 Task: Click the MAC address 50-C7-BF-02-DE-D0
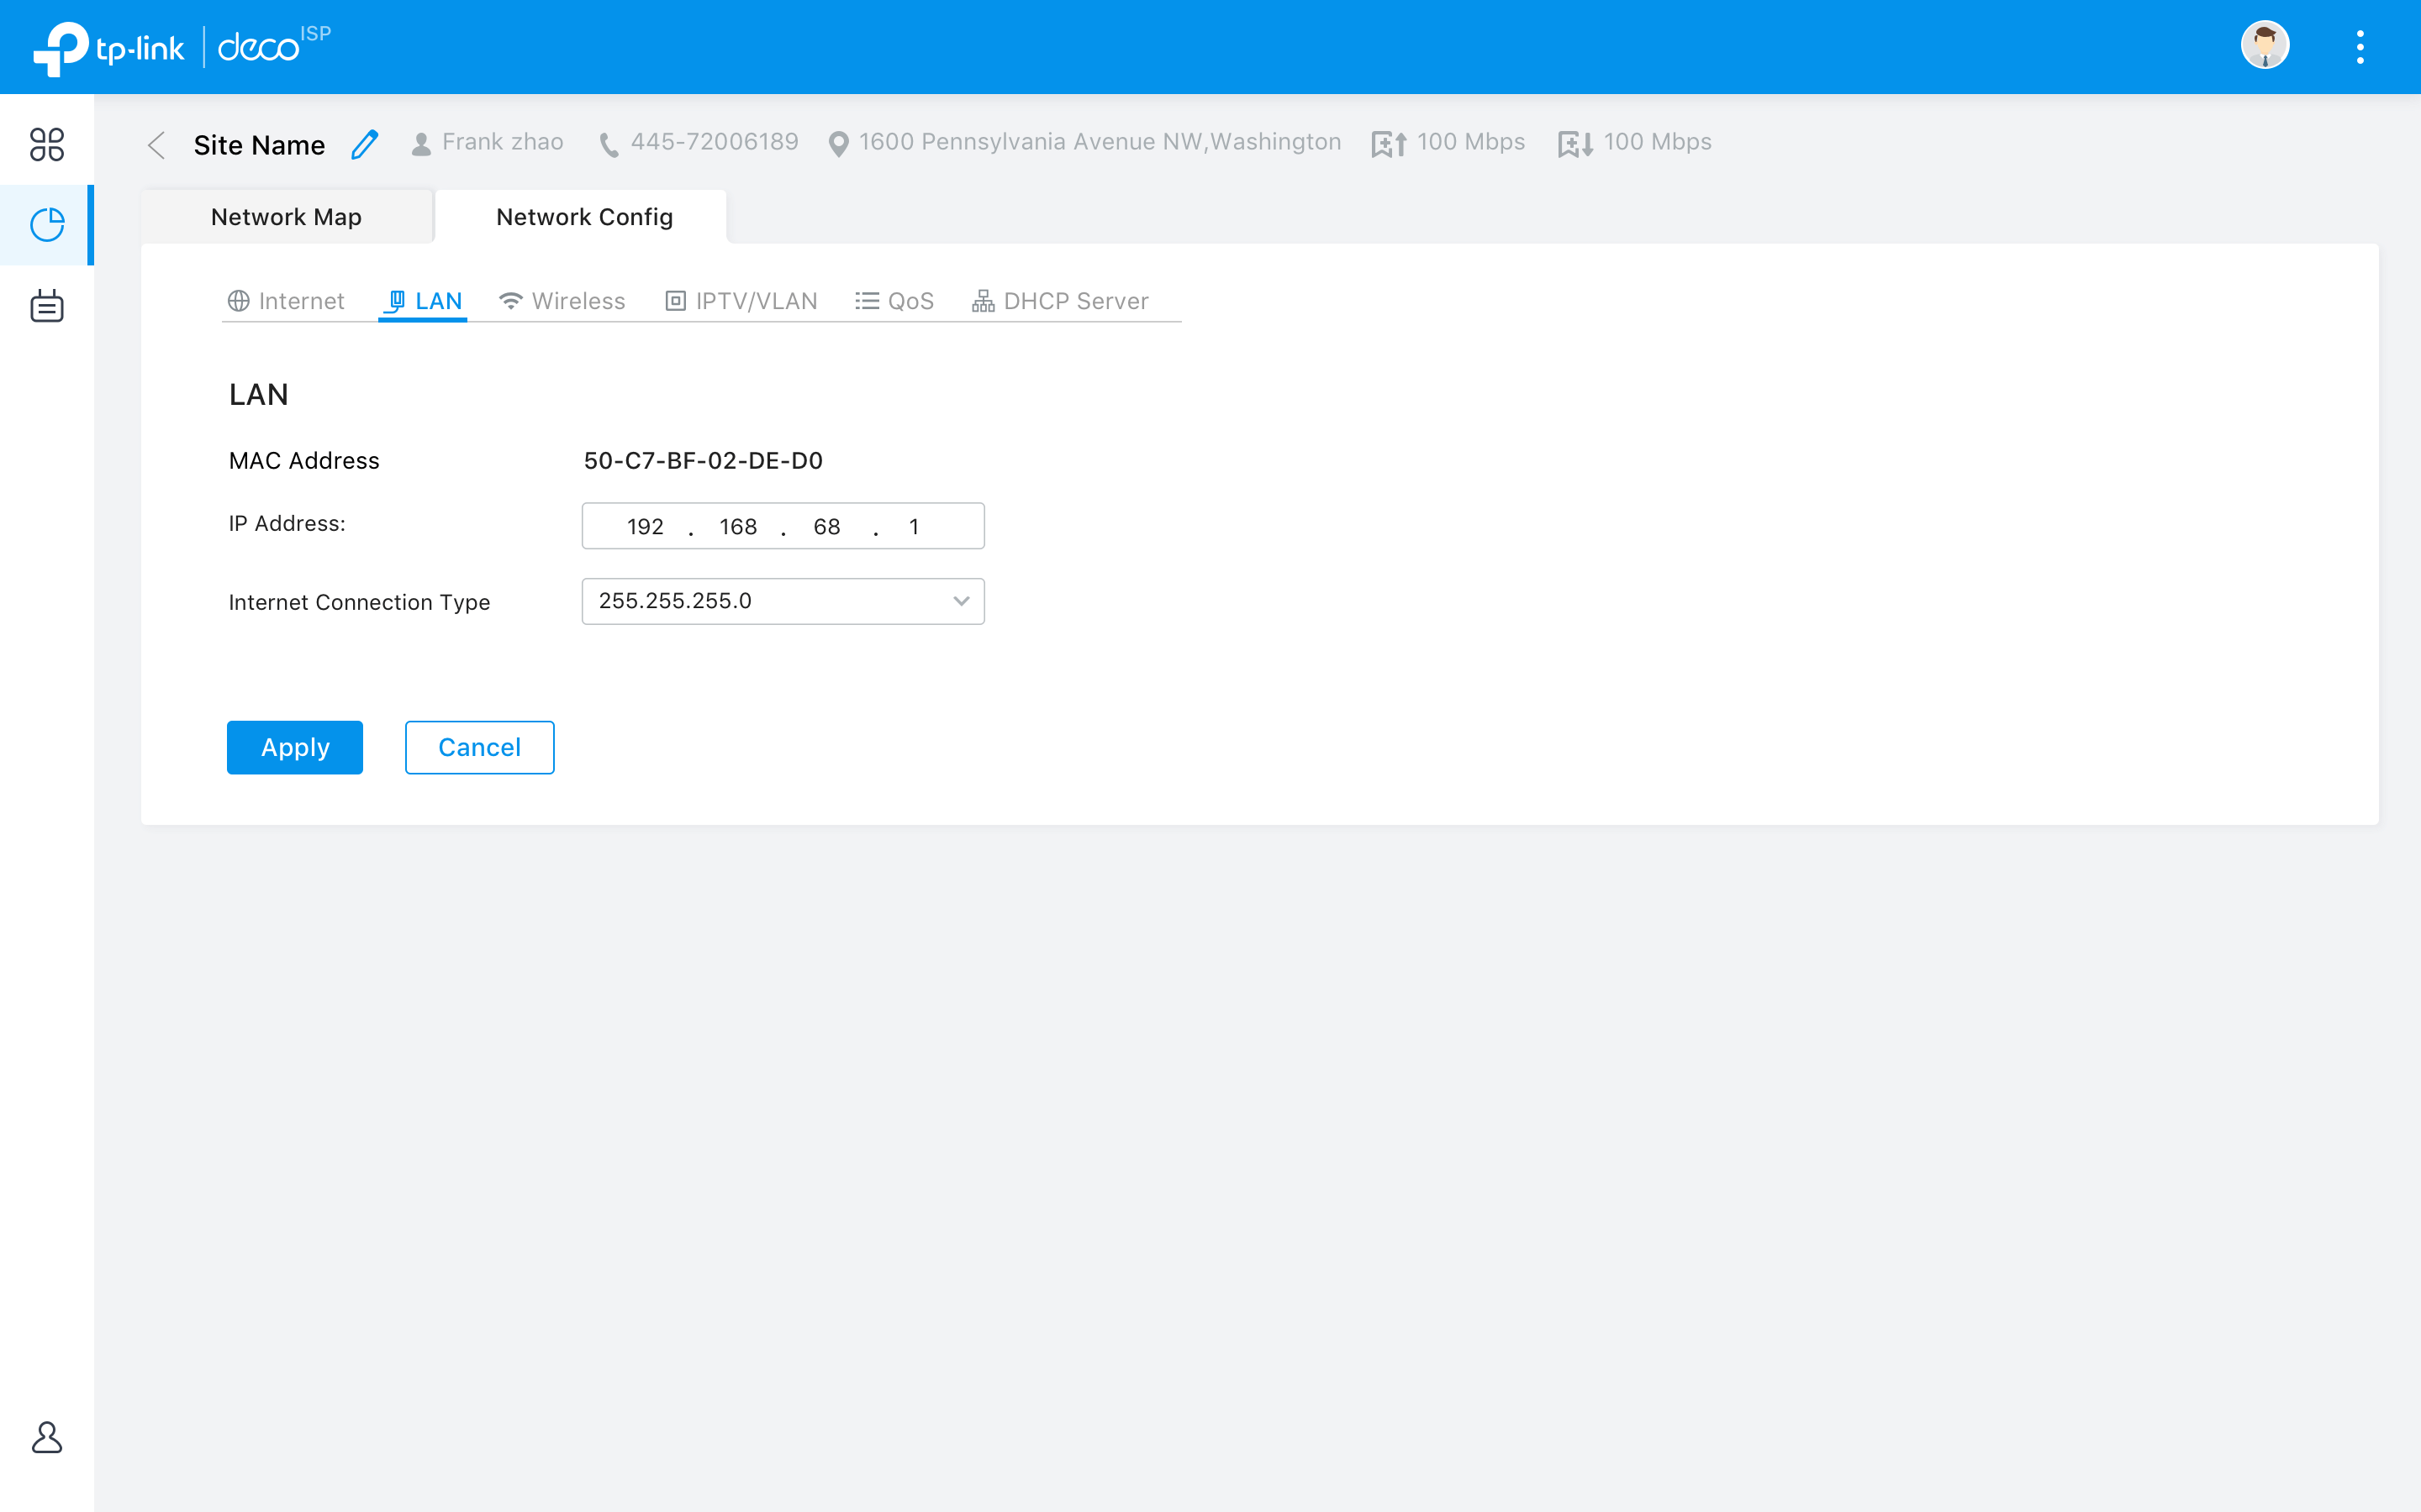click(x=704, y=461)
